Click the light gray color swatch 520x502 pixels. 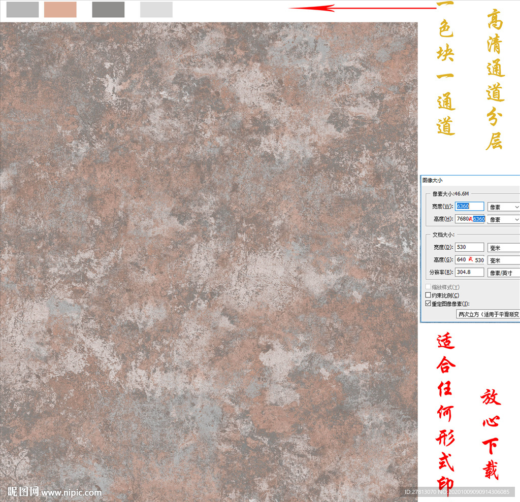click(x=22, y=9)
